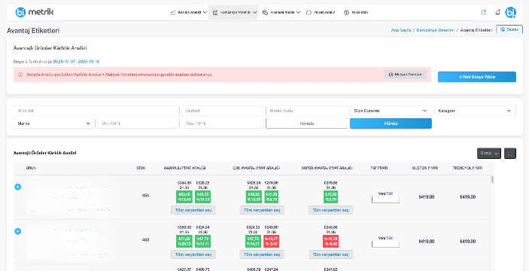Focus the Yeni TSF input in the 454 row
Viewport: 529px width, 271px height.
[x=385, y=199]
